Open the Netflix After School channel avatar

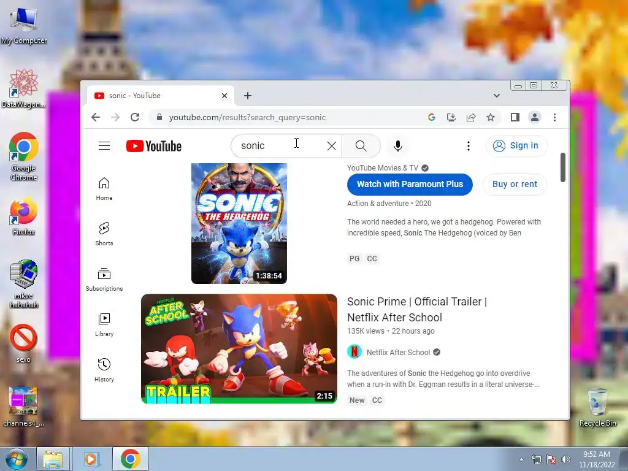(354, 352)
